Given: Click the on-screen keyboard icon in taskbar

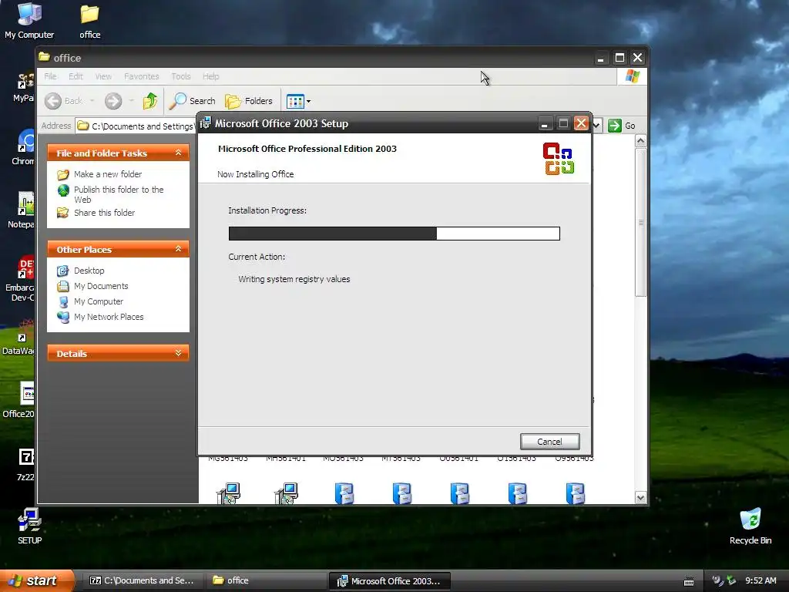Looking at the screenshot, I should pyautogui.click(x=689, y=581).
